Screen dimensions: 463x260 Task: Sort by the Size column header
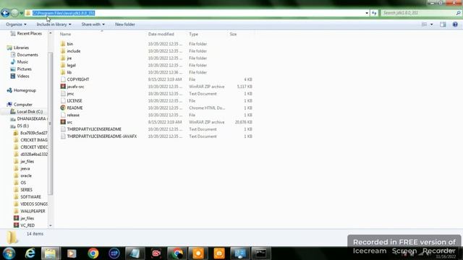coord(233,34)
